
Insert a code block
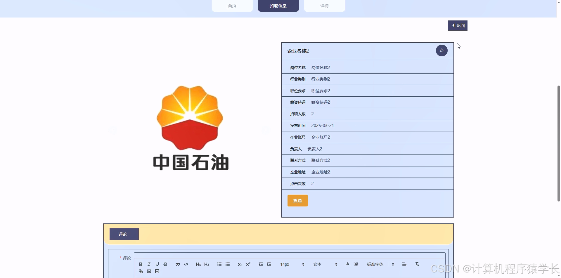point(186,264)
